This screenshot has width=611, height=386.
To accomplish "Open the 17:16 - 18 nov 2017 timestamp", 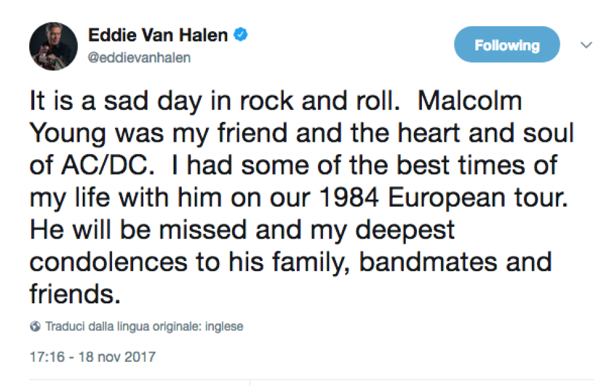I will click(93, 357).
